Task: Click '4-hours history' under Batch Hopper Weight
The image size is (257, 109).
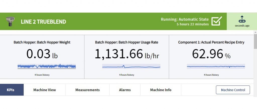Action: 42,75
